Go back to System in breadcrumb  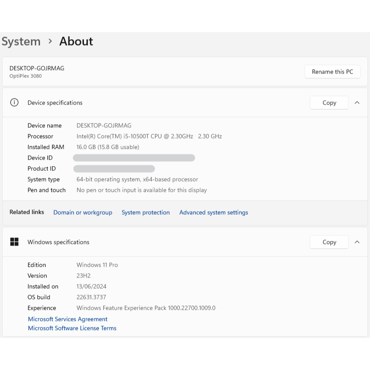coord(21,41)
